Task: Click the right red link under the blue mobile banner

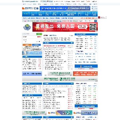Action: click(x=92, y=69)
